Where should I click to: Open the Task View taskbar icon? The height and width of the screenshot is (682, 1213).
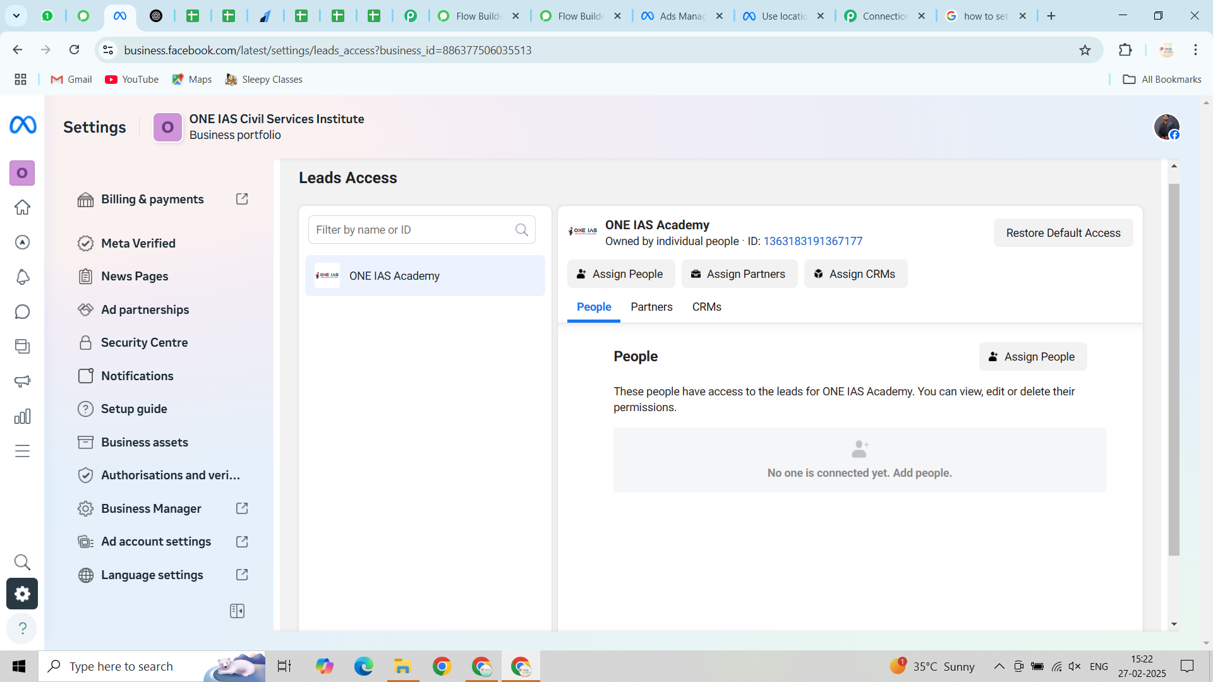coord(284,666)
